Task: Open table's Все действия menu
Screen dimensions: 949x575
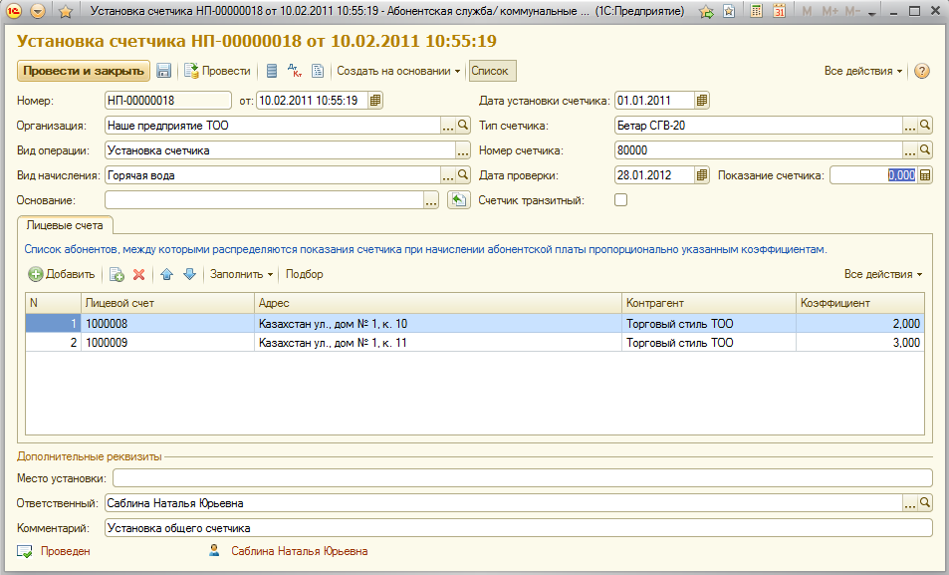Action: [x=883, y=274]
